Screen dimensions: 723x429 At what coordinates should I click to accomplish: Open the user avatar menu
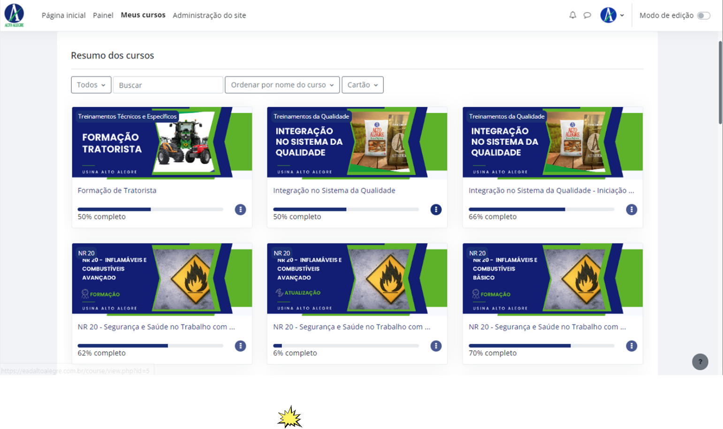pos(608,15)
